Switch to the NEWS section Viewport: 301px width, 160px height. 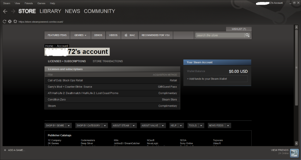pos(72,11)
